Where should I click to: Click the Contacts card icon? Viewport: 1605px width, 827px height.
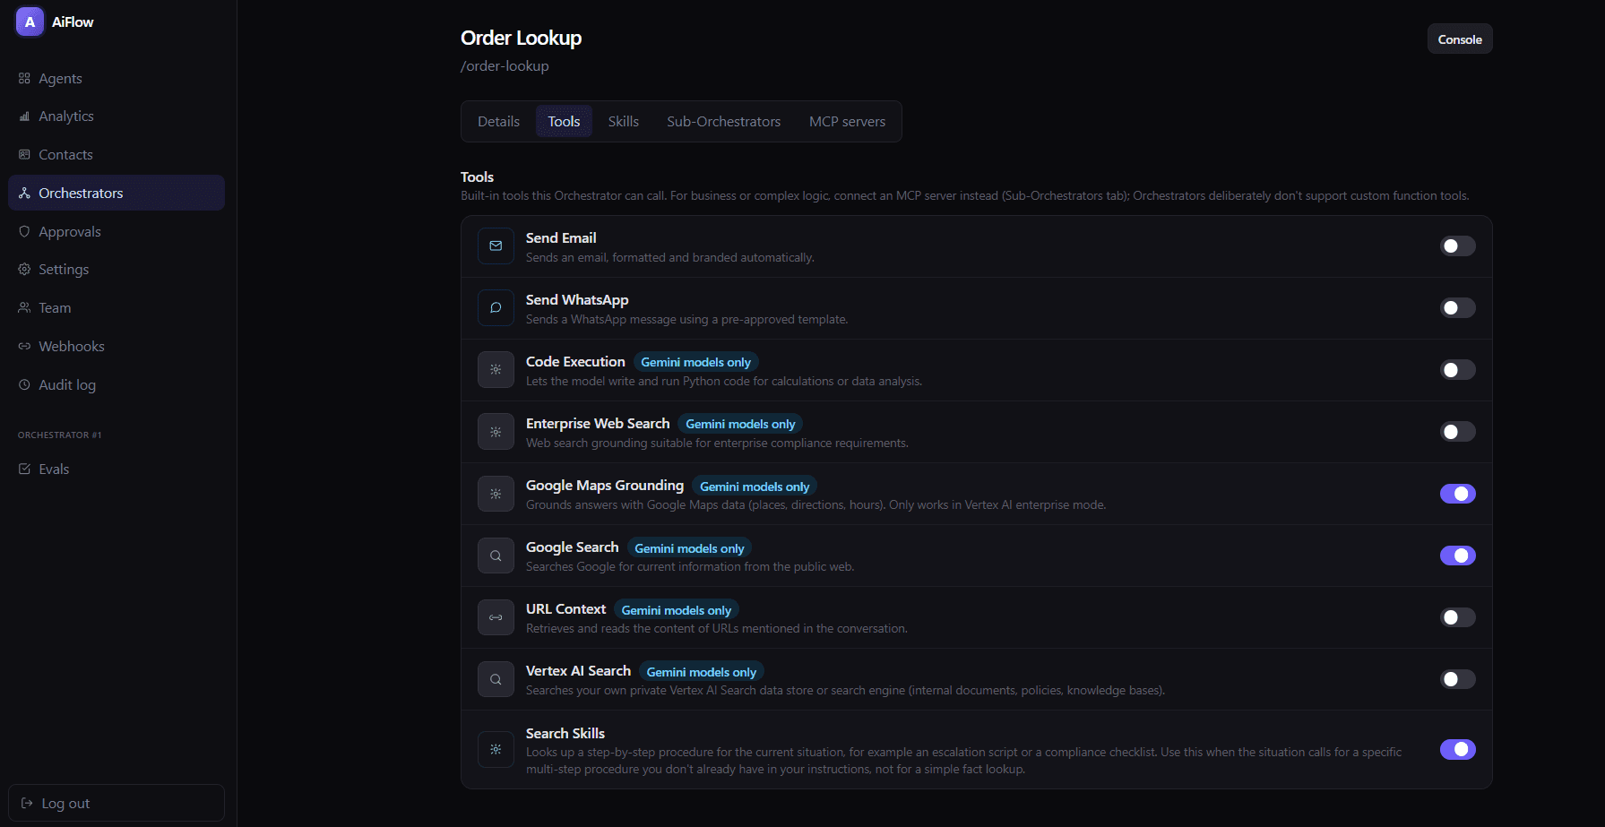24,154
